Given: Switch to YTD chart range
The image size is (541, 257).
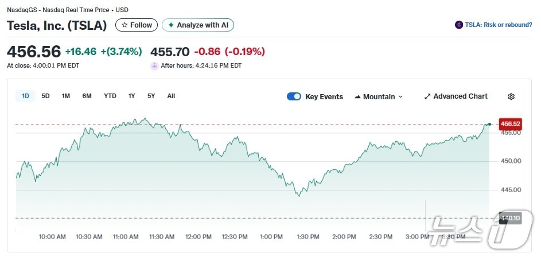Looking at the screenshot, I should (x=110, y=96).
